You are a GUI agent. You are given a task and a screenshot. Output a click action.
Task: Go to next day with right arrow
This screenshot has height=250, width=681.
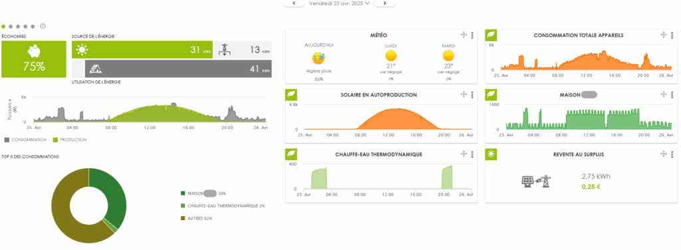click(385, 3)
